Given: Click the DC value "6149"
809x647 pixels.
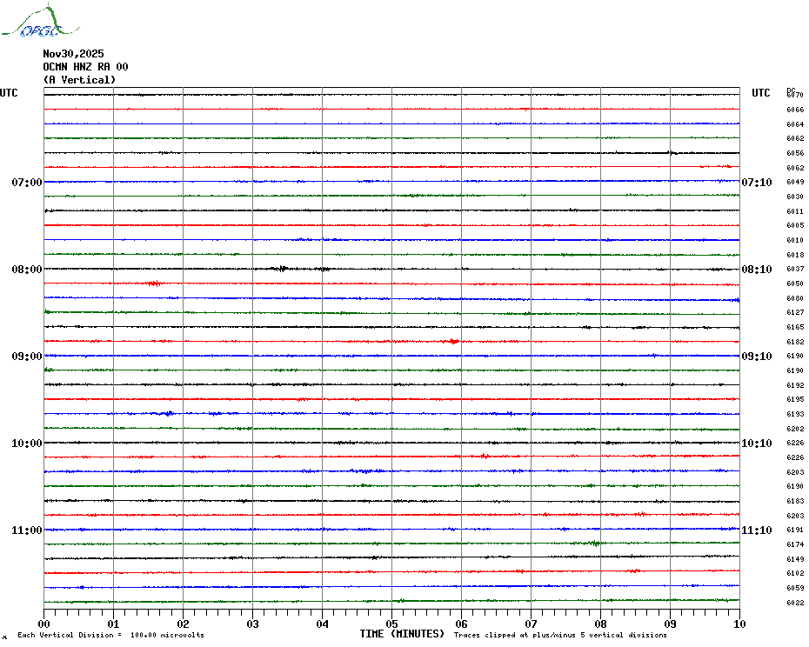Looking at the screenshot, I should (795, 559).
